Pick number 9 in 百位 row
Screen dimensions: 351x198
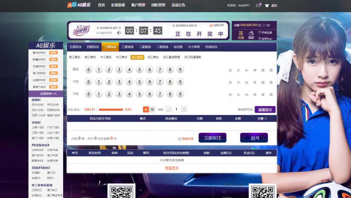pyautogui.click(x=180, y=70)
